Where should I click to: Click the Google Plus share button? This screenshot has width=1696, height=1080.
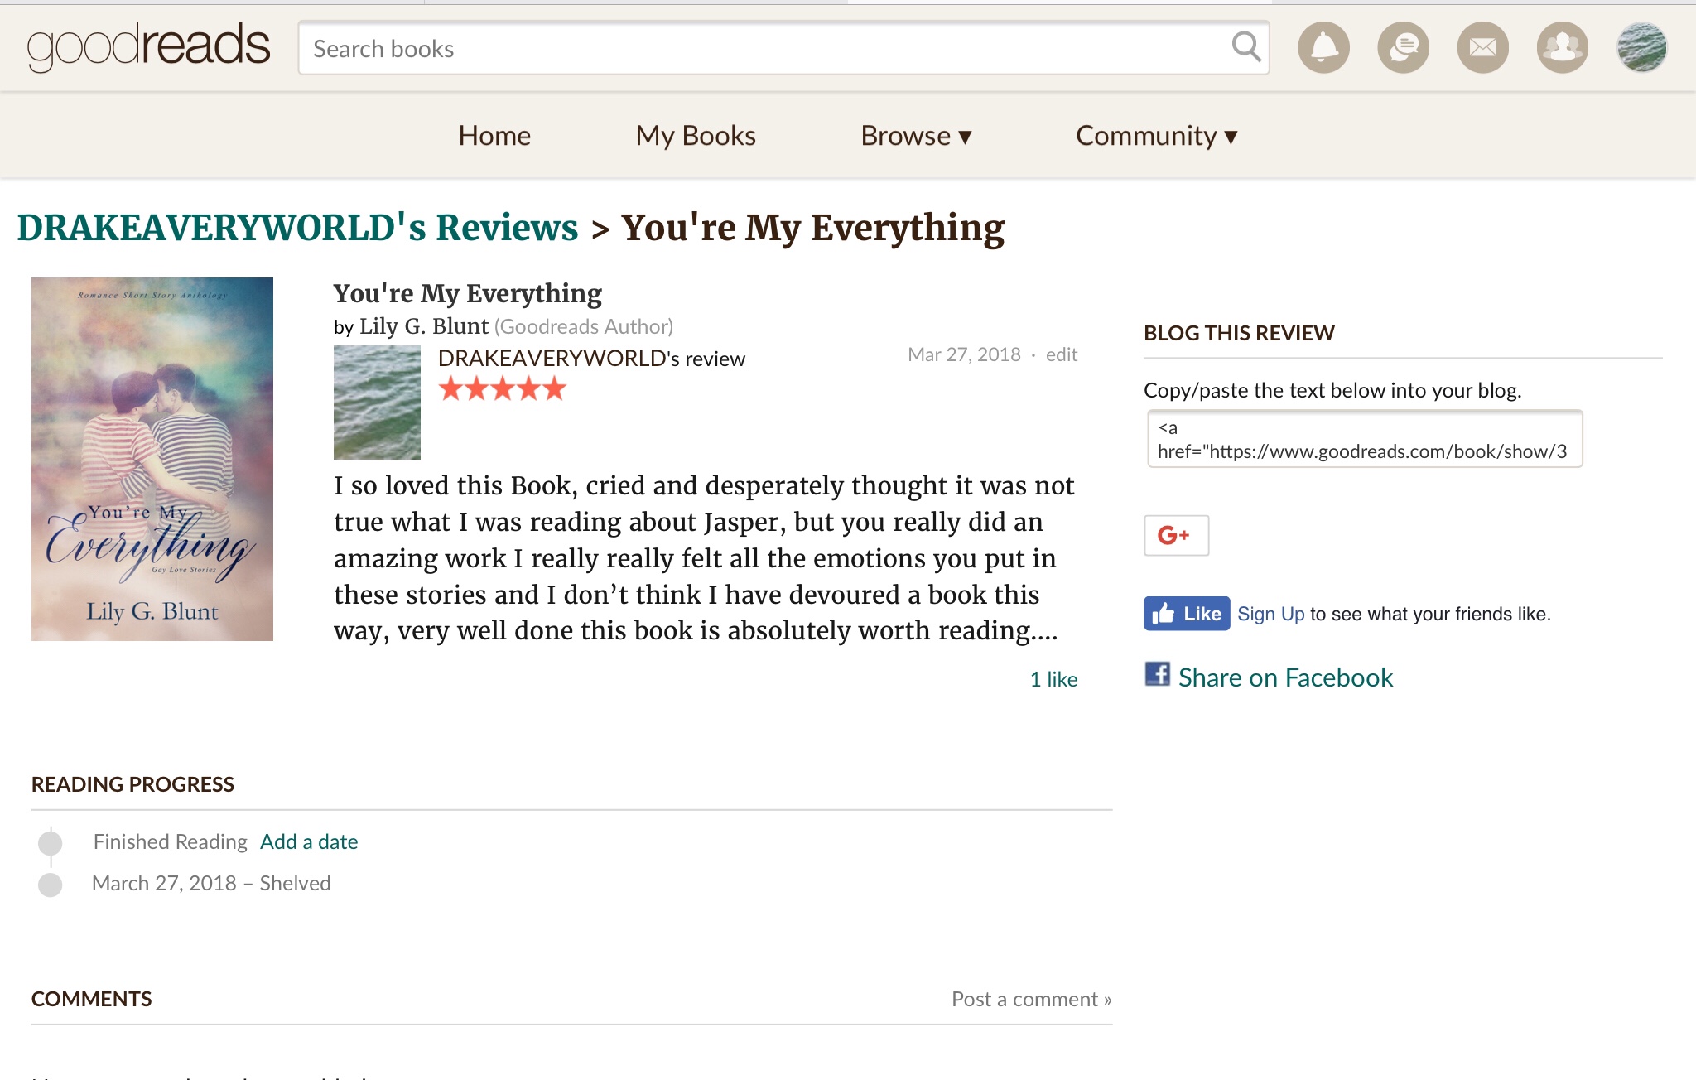point(1176,535)
